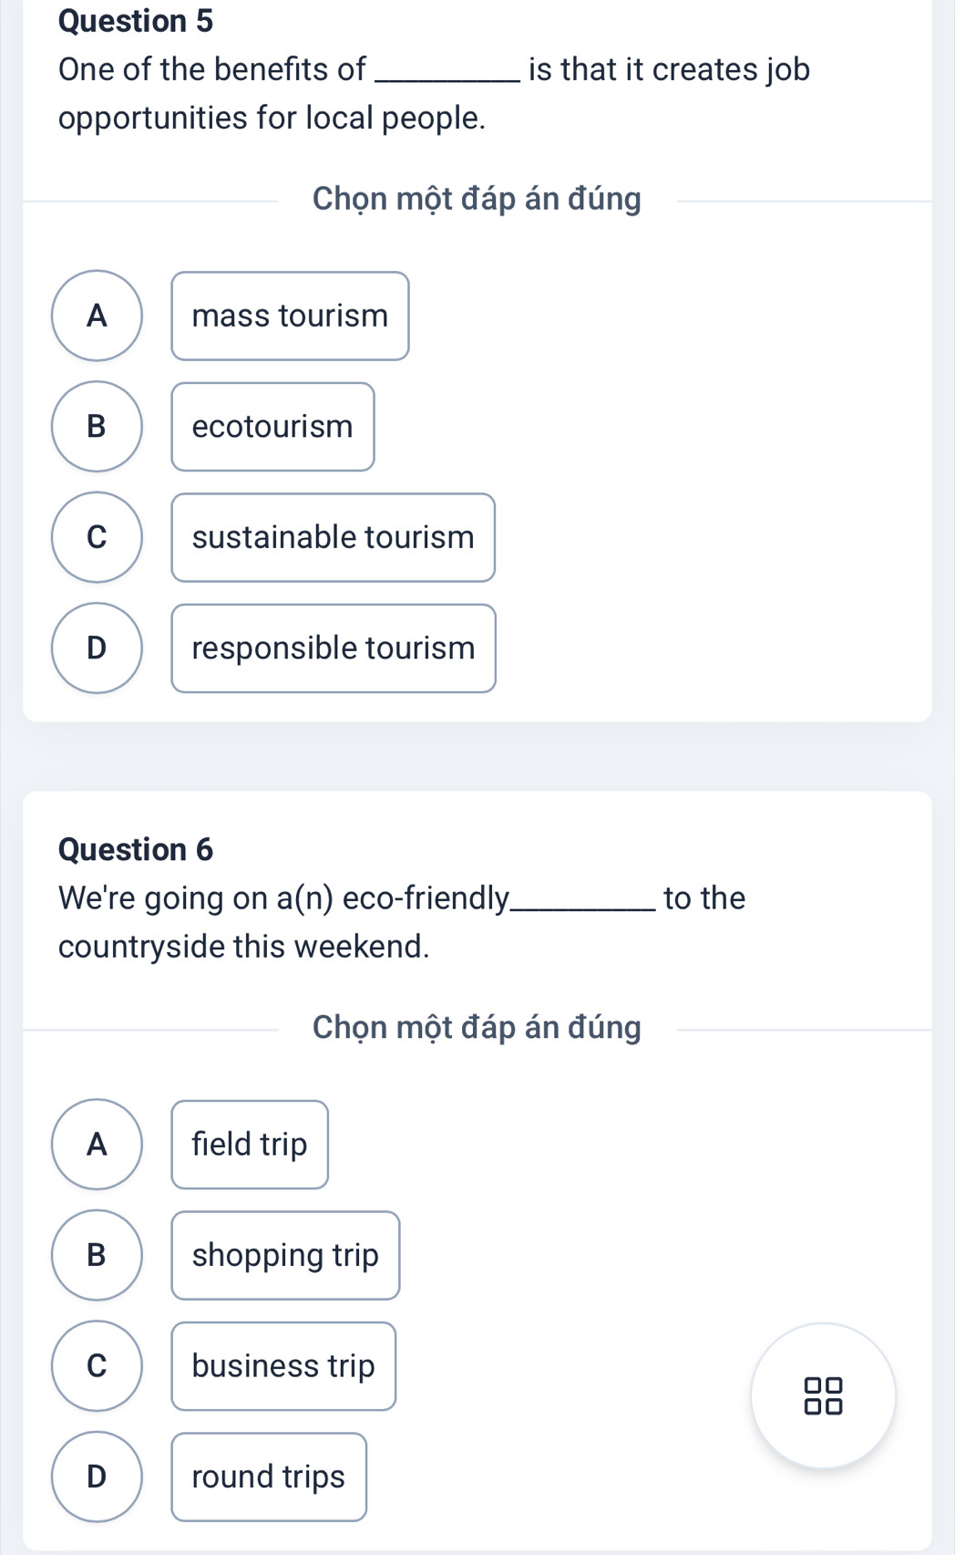Screen dimensions: 955x1555
Task: Choose the 'shopping trip' answer
Action: point(285,1255)
